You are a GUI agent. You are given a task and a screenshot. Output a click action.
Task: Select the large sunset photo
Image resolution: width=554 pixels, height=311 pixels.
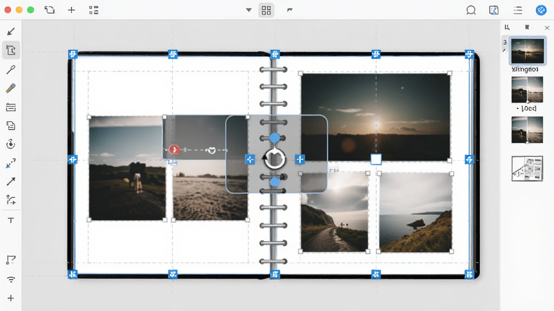pyautogui.click(x=375, y=117)
